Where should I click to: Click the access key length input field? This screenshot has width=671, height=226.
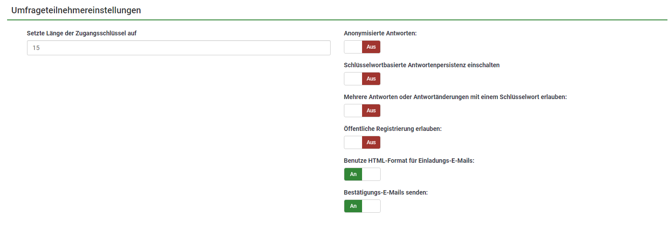pos(178,48)
